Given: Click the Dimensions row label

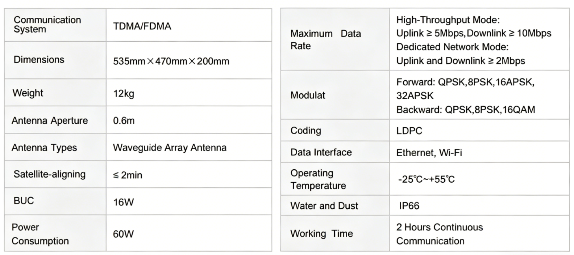Looking at the screenshot, I should pyautogui.click(x=39, y=60).
